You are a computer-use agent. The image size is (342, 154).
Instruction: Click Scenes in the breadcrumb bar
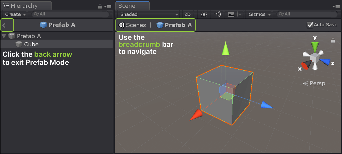[132, 25]
